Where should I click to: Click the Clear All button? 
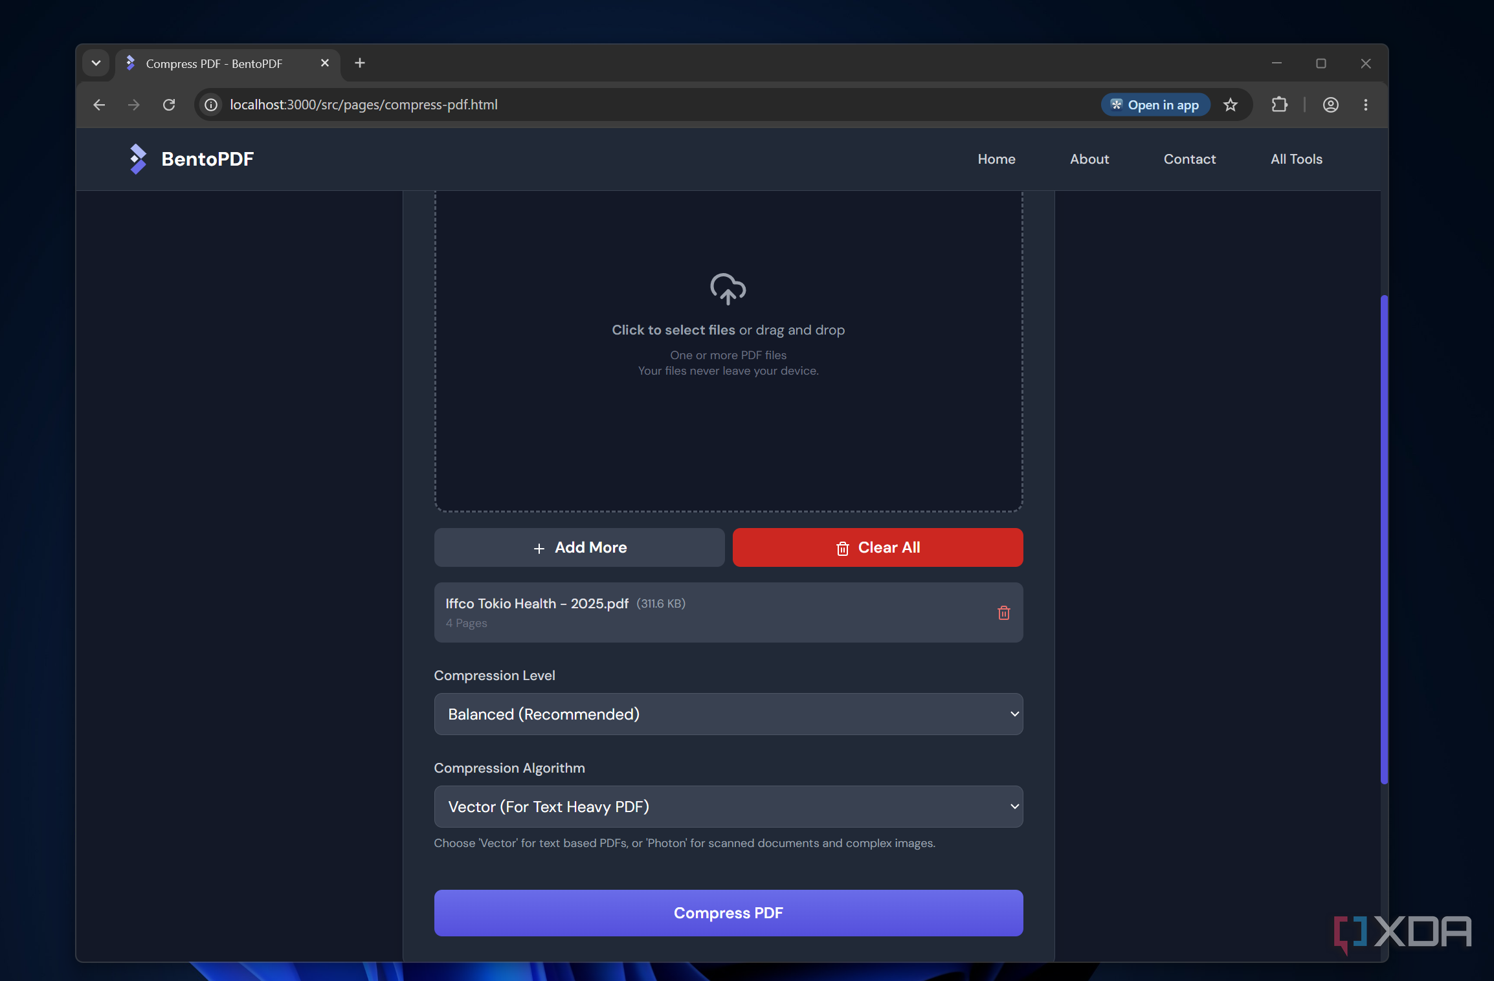pyautogui.click(x=878, y=547)
